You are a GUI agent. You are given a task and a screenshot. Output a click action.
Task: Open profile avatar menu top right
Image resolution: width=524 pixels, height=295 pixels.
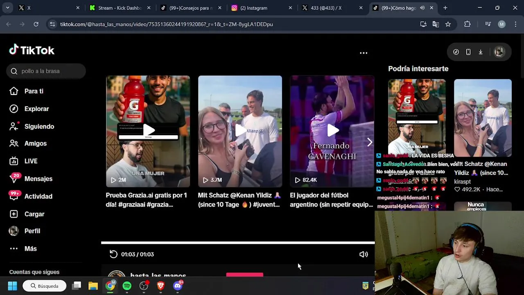click(x=499, y=52)
